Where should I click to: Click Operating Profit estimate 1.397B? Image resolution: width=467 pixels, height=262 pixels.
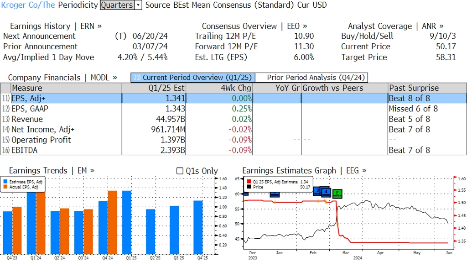click(x=173, y=140)
